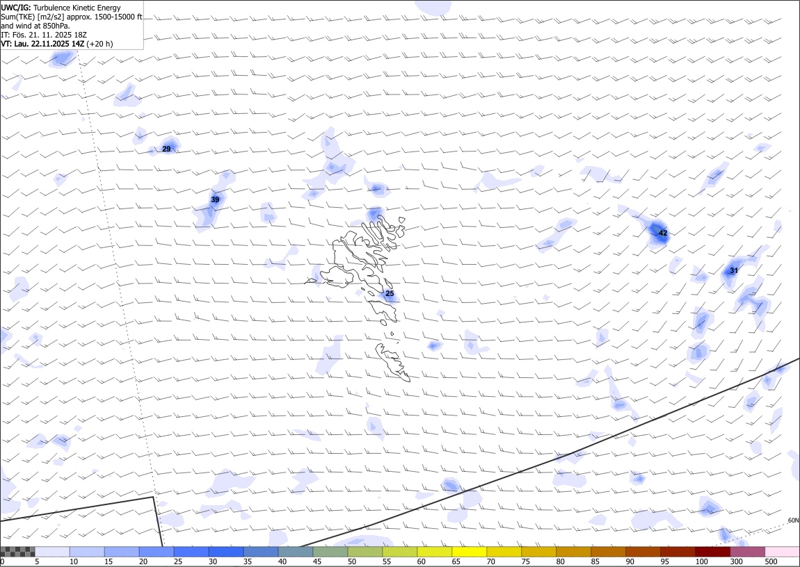Select the 55–60 yellow-green legend swatch

(399, 552)
